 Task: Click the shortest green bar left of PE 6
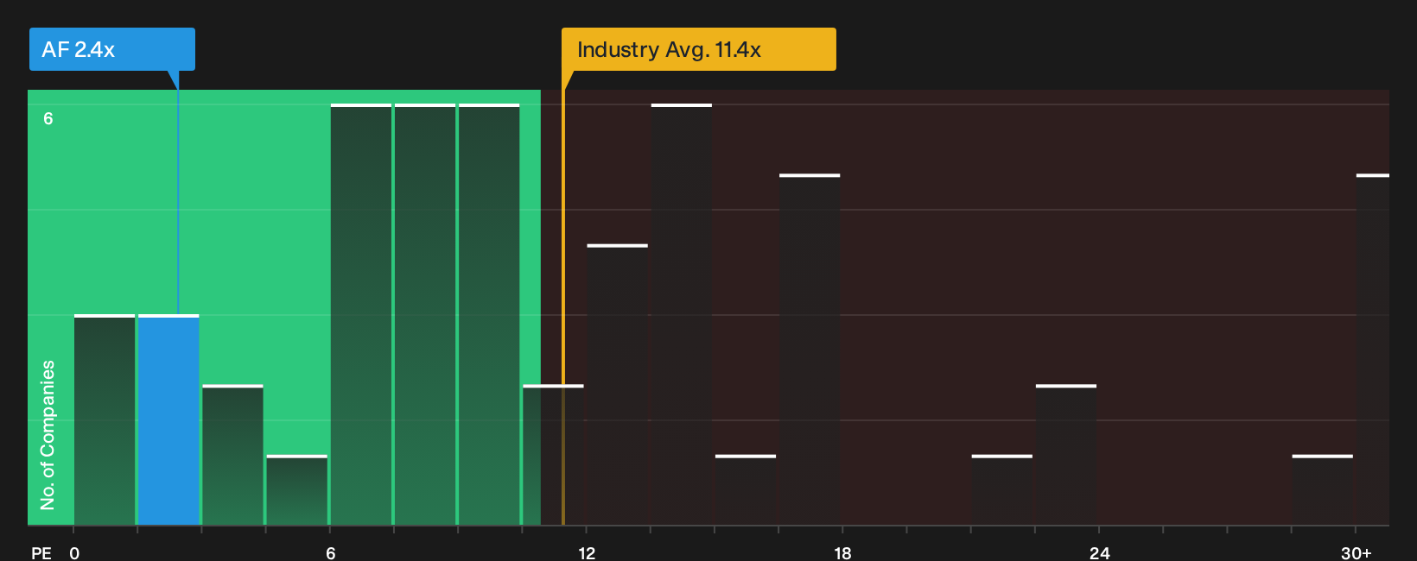click(x=297, y=489)
